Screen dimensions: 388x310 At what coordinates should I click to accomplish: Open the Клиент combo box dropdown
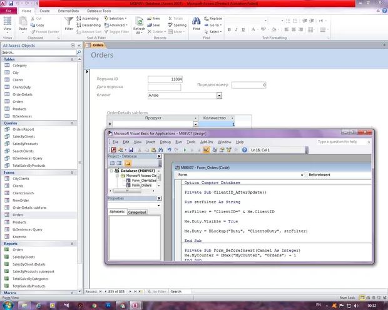(219, 96)
